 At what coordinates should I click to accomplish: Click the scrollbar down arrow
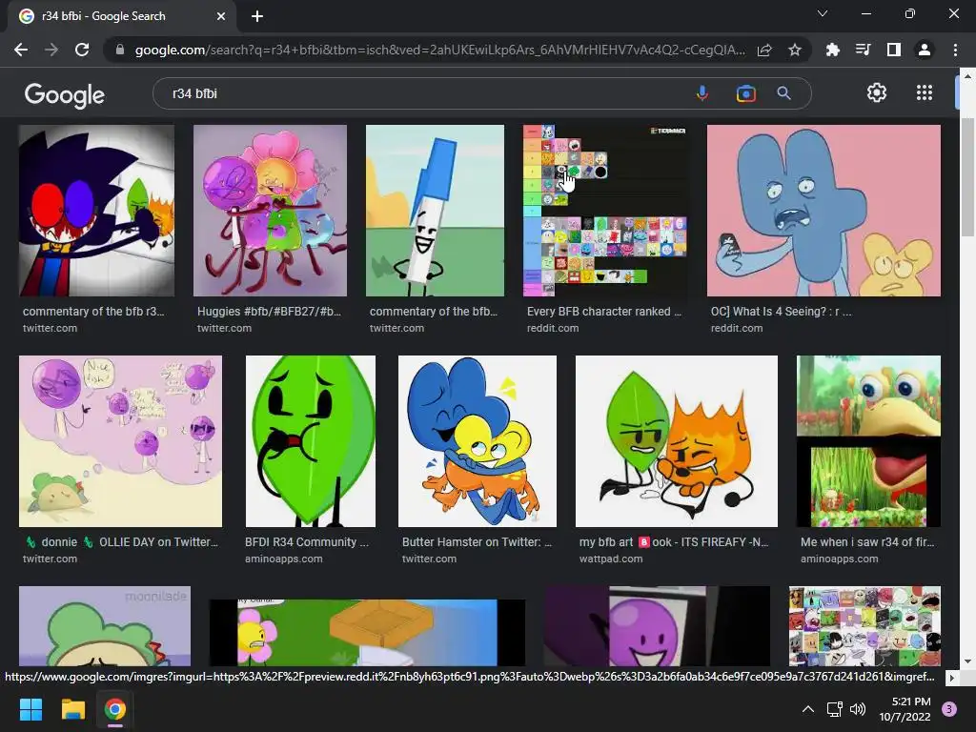[967, 661]
